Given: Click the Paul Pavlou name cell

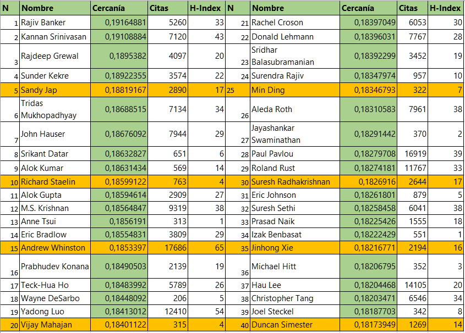Looking at the screenshot, I should coord(295,154).
